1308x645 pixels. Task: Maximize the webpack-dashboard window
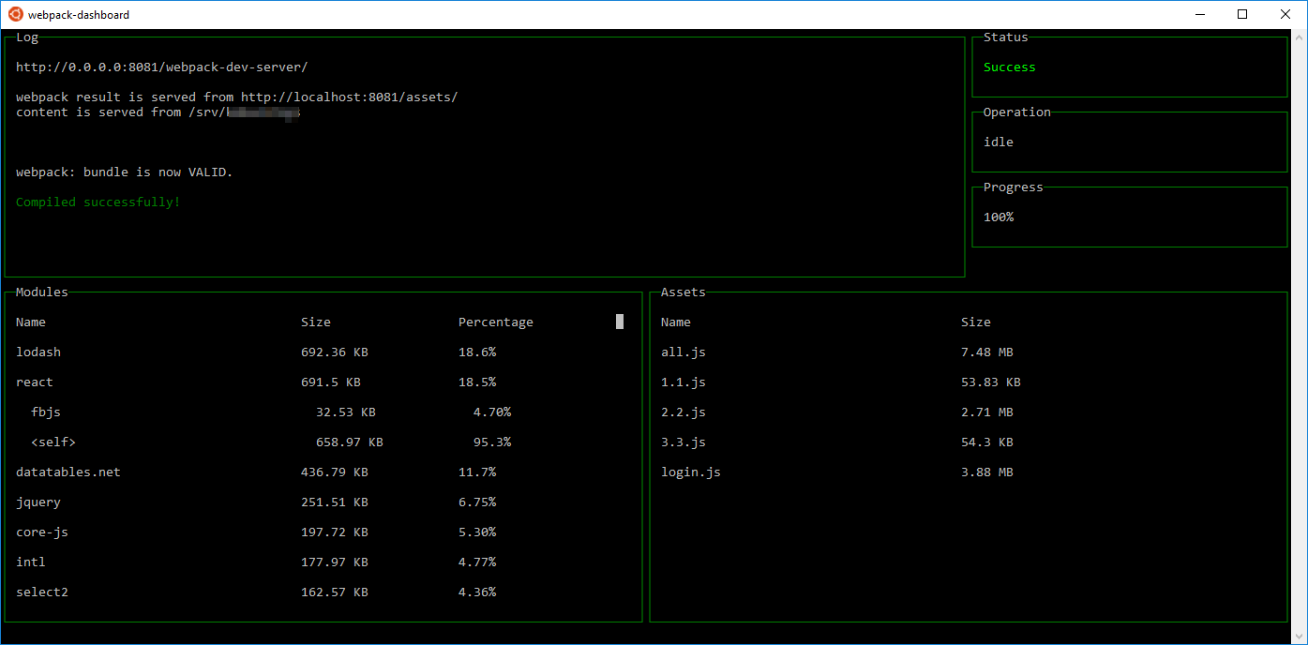(x=1242, y=14)
